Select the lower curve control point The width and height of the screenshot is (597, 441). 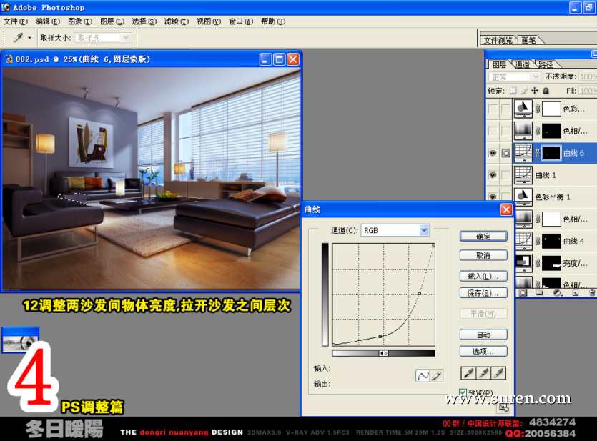coord(380,337)
